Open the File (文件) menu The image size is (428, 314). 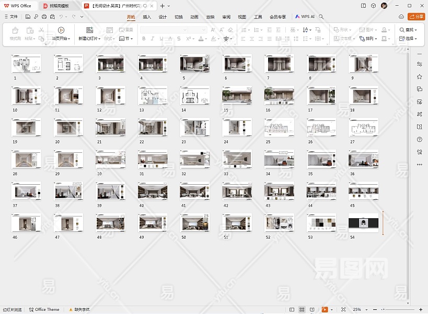pyautogui.click(x=10, y=17)
